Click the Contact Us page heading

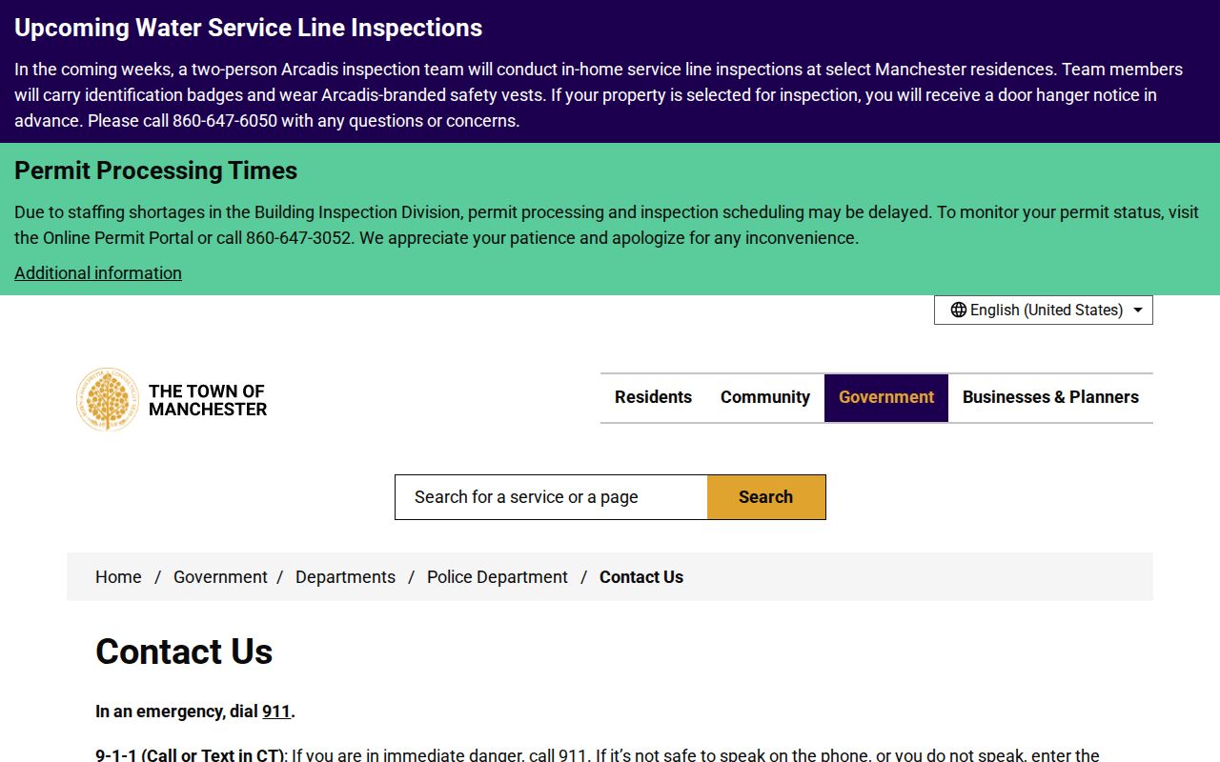[x=184, y=652]
